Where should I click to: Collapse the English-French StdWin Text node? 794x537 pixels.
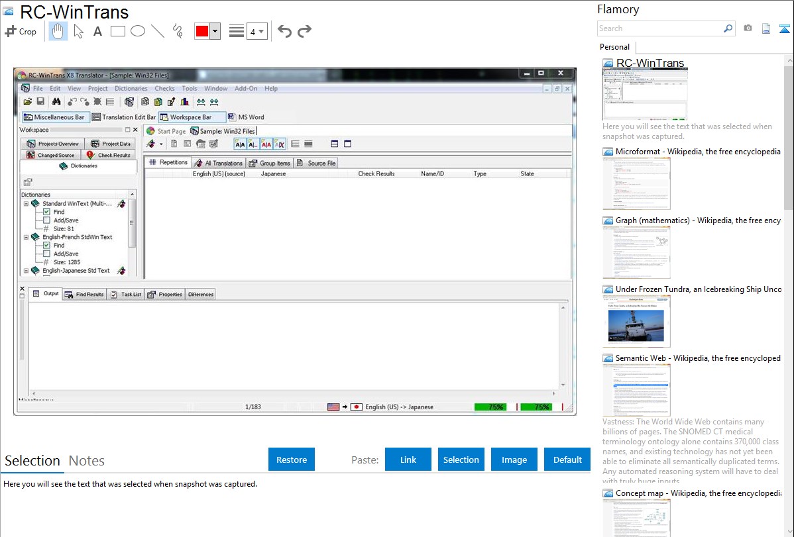(27, 237)
